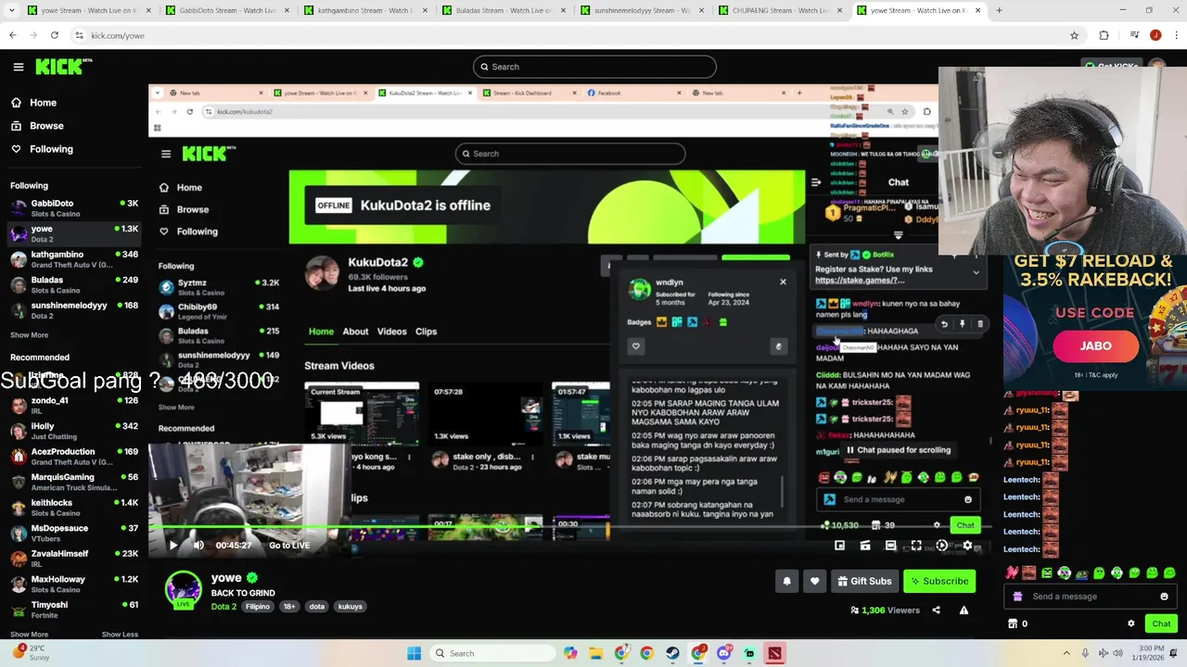Jump to live with Go to LIVE
The image size is (1187, 667).
(x=289, y=546)
